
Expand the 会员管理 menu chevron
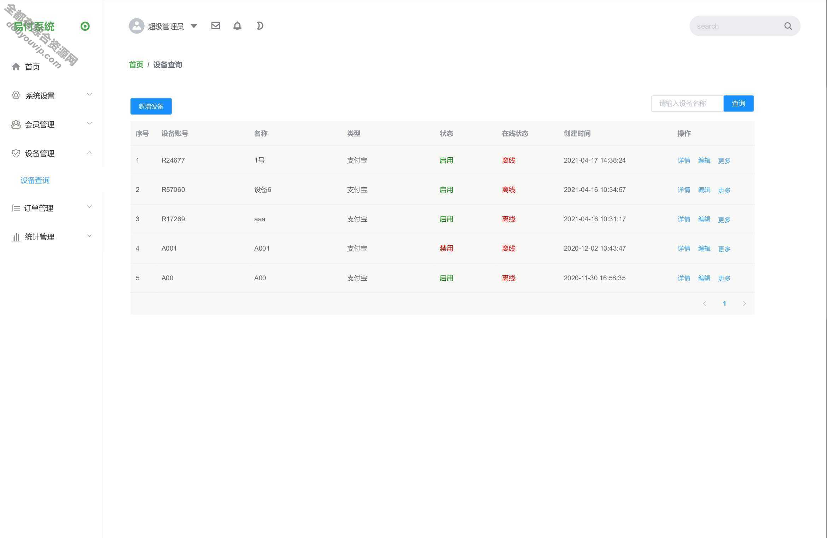(89, 123)
